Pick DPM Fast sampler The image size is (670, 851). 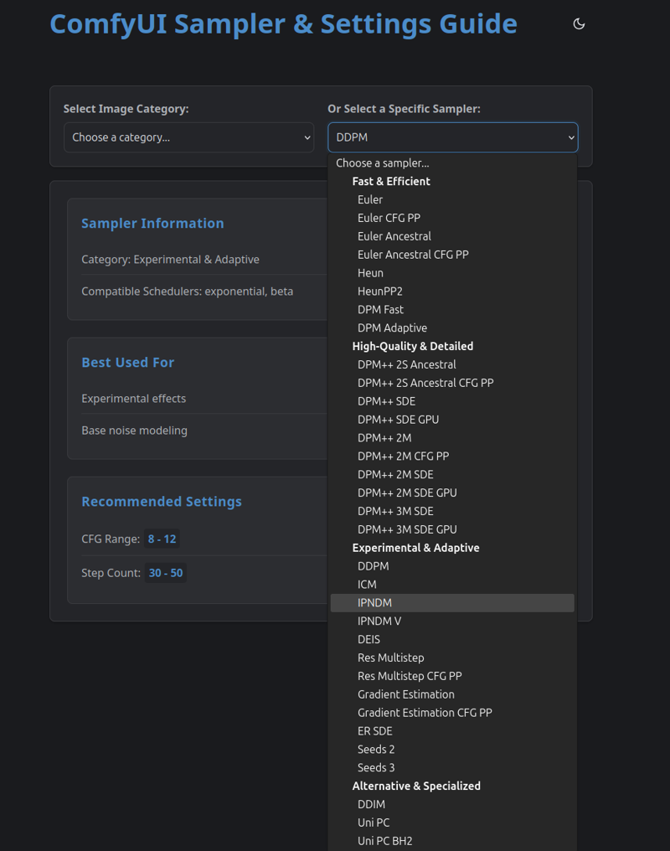[452, 309]
